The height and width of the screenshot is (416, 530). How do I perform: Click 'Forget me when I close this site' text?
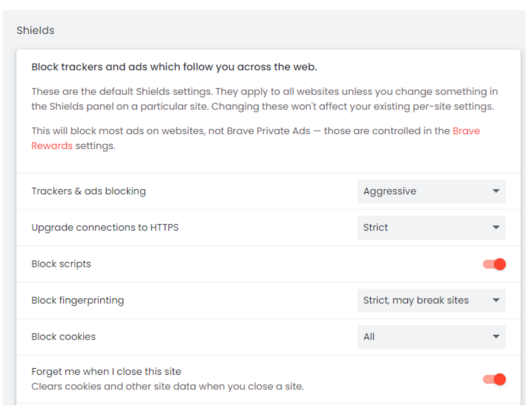[x=106, y=372]
